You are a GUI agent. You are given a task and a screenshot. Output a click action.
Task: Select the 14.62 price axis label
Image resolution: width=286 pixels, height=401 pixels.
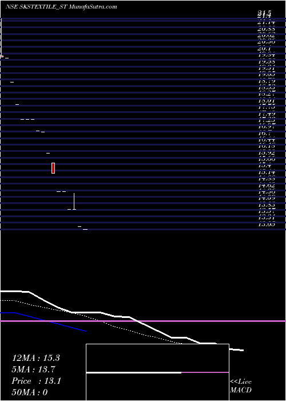[x=267, y=186]
